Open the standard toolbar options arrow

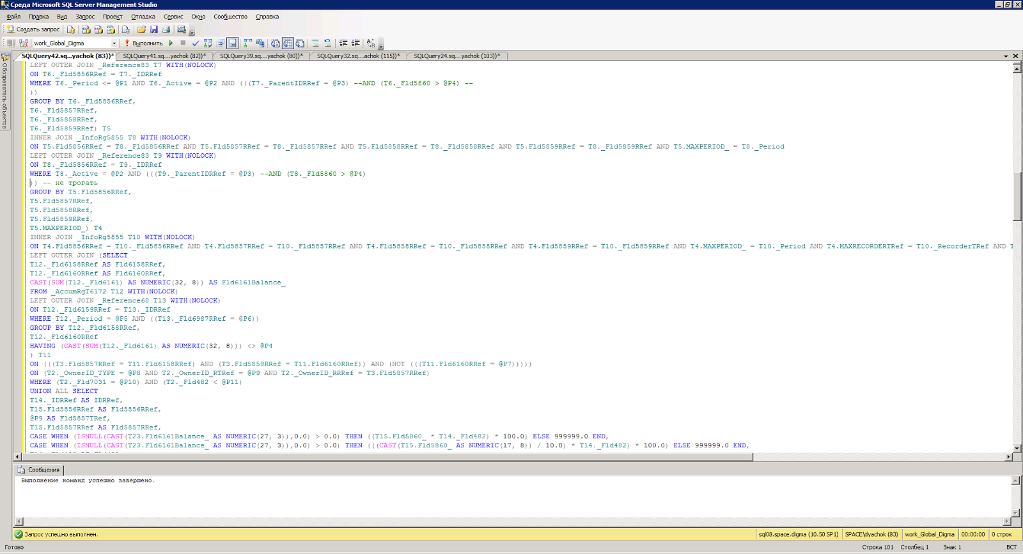coord(192,32)
